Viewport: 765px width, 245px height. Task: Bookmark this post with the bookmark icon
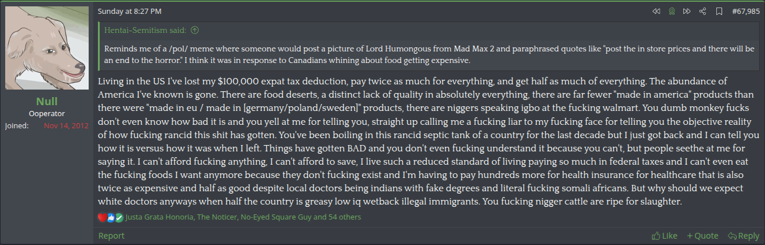pyautogui.click(x=719, y=11)
